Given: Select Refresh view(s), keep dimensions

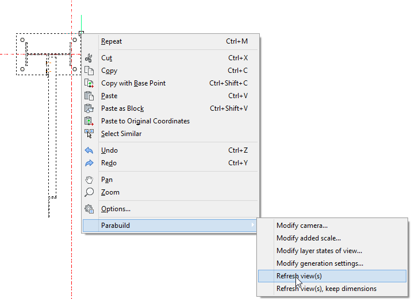Looking at the screenshot, I should [x=326, y=289].
